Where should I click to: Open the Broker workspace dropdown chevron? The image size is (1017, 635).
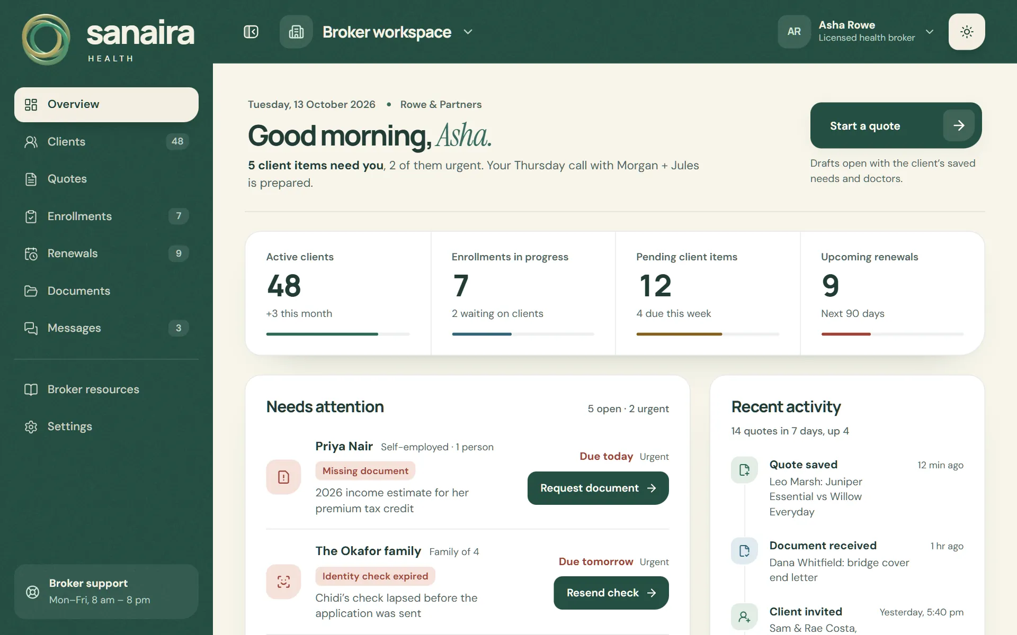(x=468, y=32)
